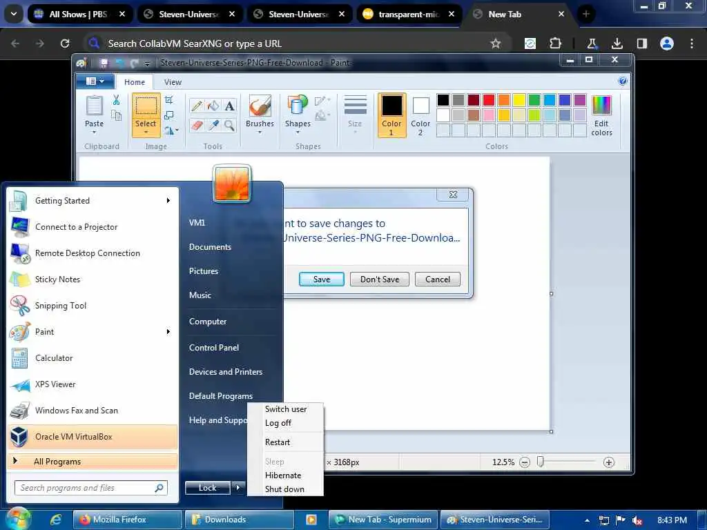Image resolution: width=707 pixels, height=530 pixels.
Task: Select Color 1 black swatch
Action: click(391, 115)
